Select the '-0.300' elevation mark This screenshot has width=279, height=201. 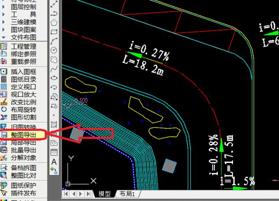pyautogui.click(x=81, y=100)
